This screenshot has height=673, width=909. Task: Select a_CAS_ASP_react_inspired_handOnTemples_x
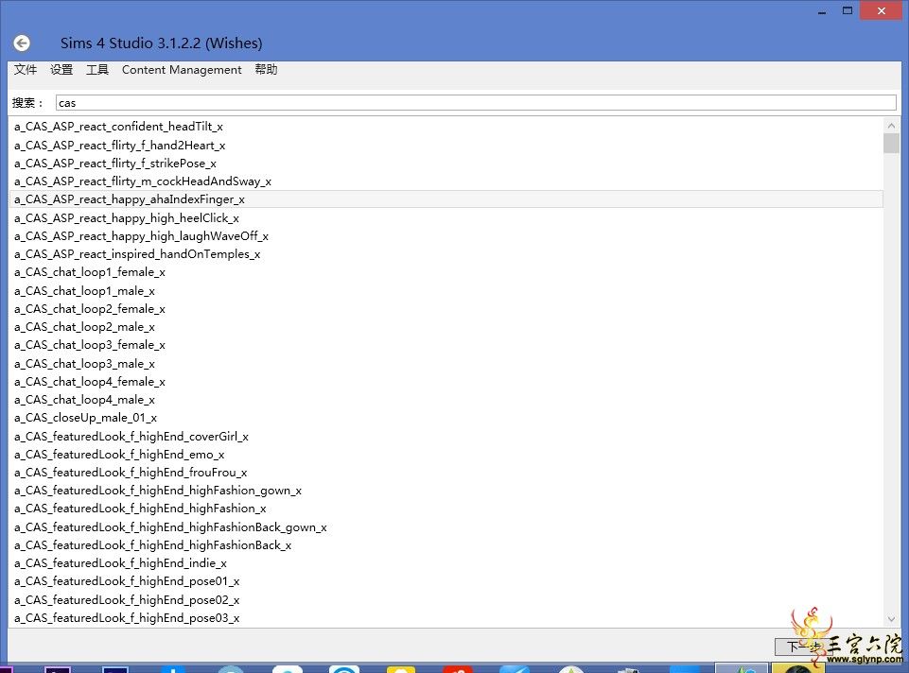[446, 253]
